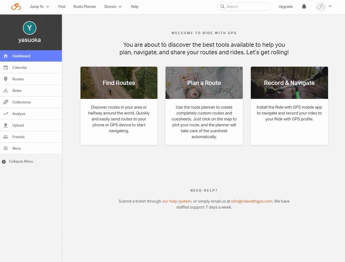The height and width of the screenshot is (262, 345).
Task: Click the Plan a Route description text
Action: [x=204, y=122]
